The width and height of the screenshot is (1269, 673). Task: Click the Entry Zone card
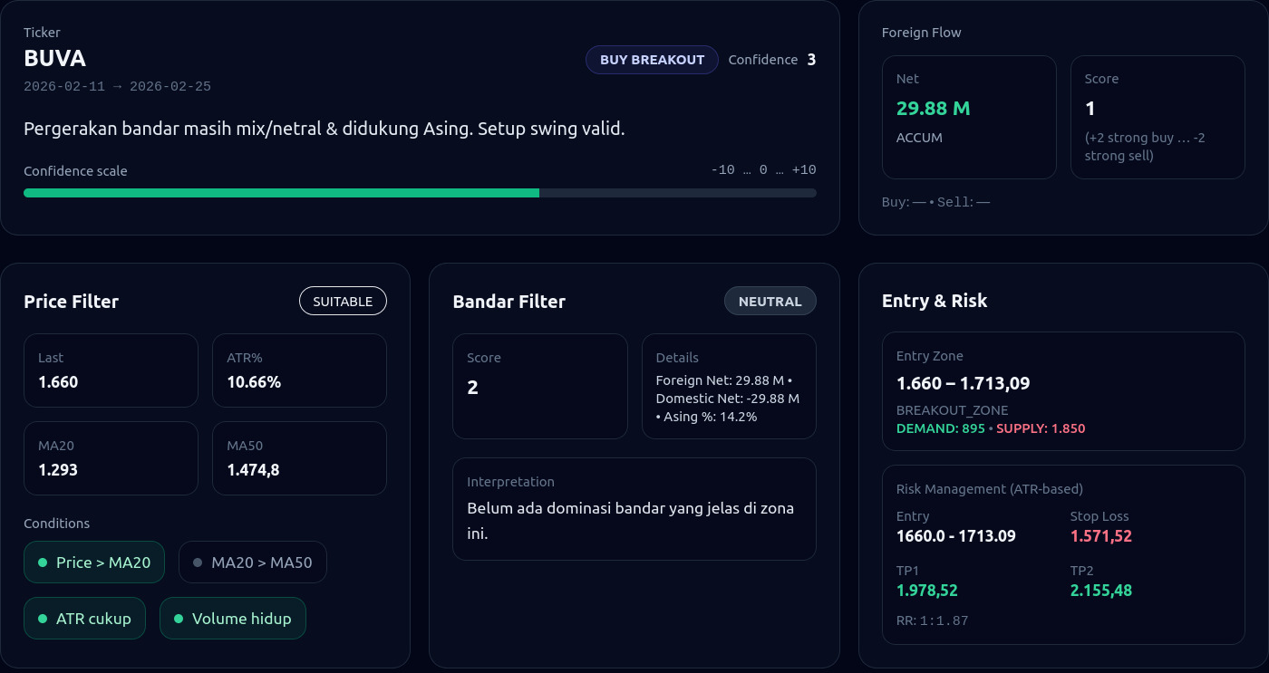click(x=1063, y=391)
